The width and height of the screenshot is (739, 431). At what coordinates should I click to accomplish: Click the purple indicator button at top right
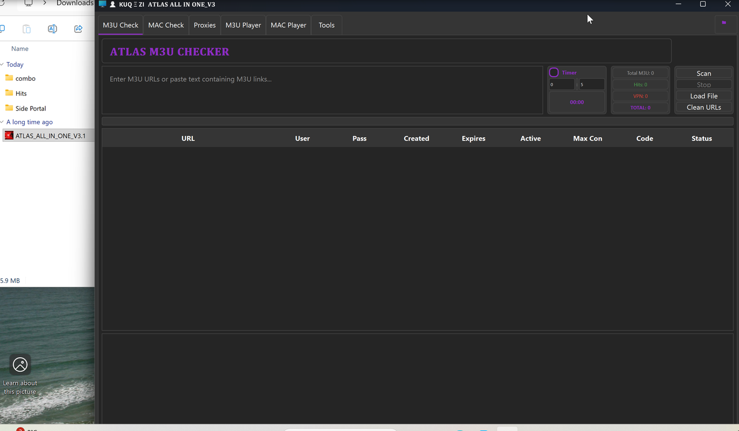[724, 24]
